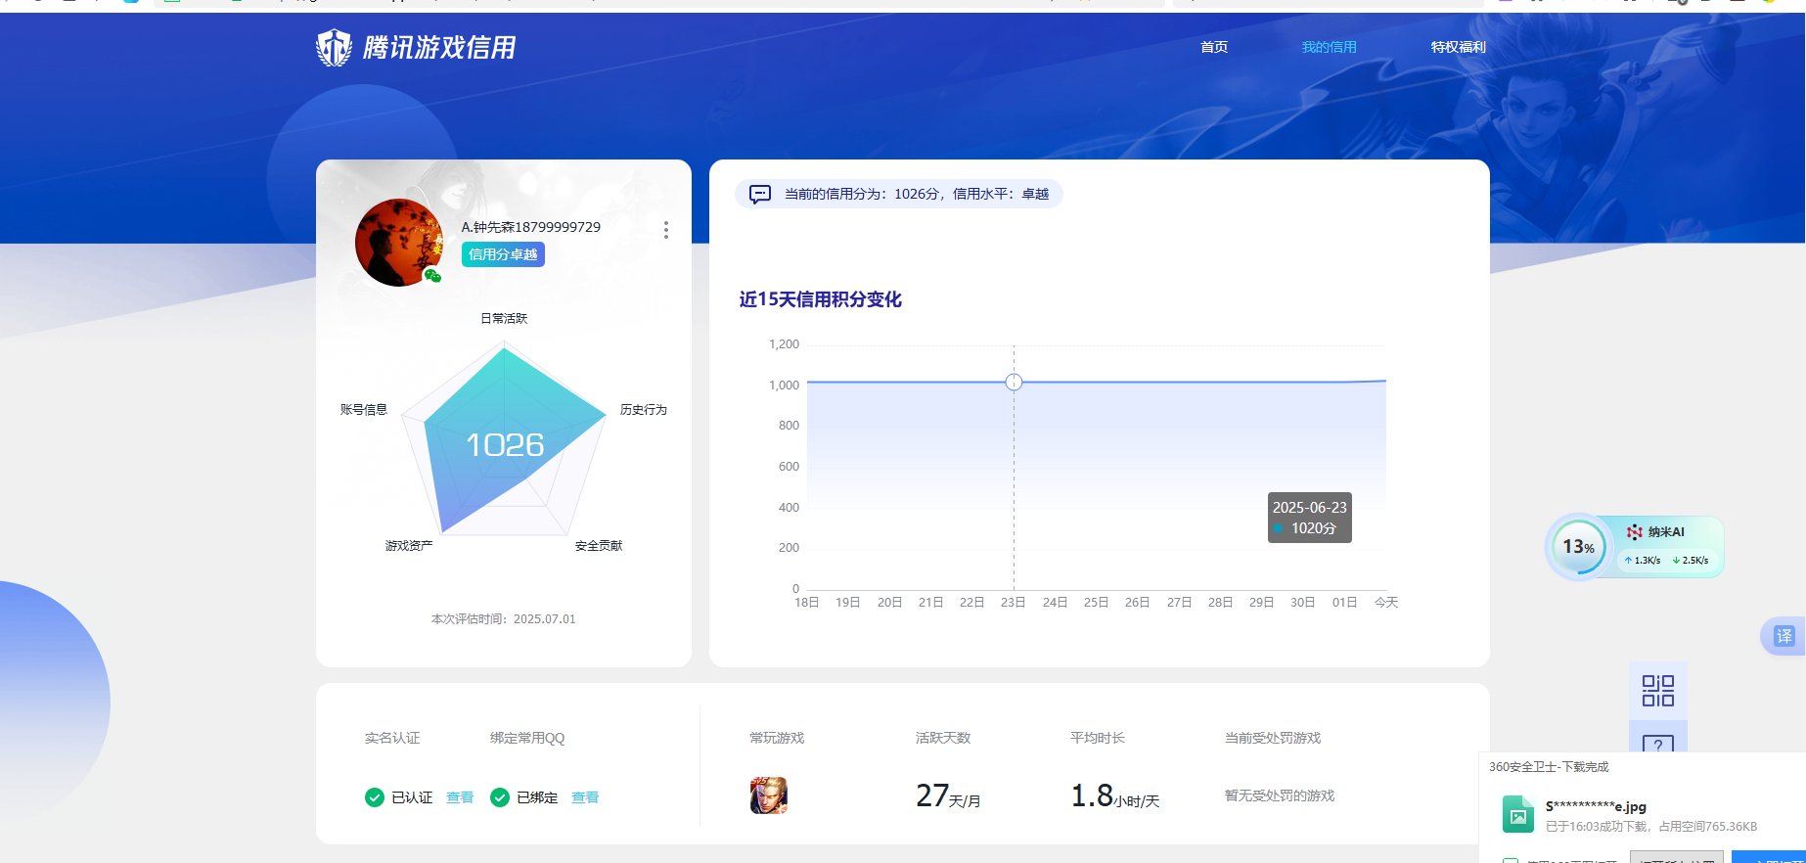Open the 常玩游戏 game icon

pyautogui.click(x=769, y=795)
